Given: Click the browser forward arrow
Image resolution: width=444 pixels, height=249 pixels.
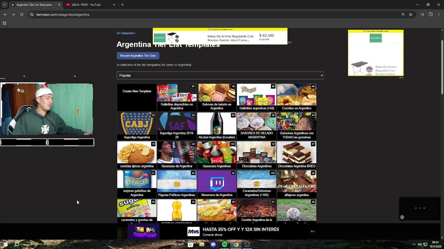Looking at the screenshot, I should (13, 15).
